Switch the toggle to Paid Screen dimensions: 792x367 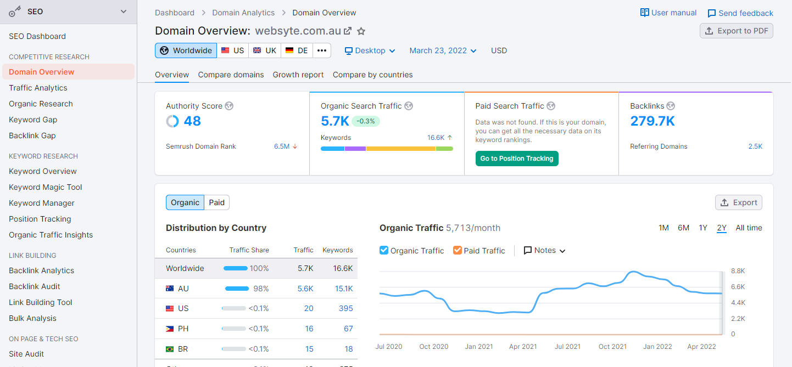[217, 202]
